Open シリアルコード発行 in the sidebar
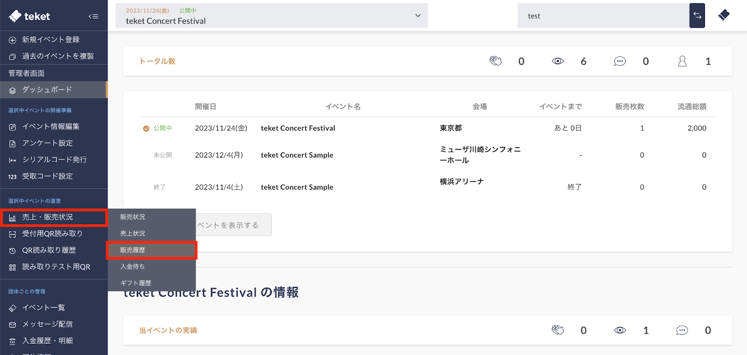747x355 pixels. (x=54, y=160)
